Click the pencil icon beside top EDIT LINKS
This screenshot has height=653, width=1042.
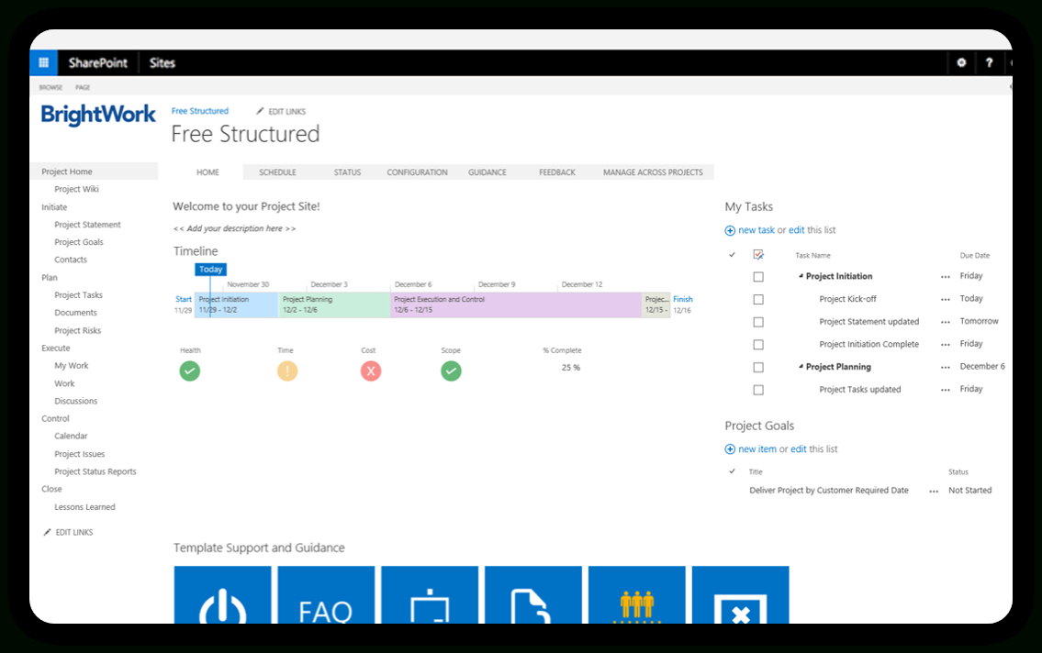click(x=260, y=111)
